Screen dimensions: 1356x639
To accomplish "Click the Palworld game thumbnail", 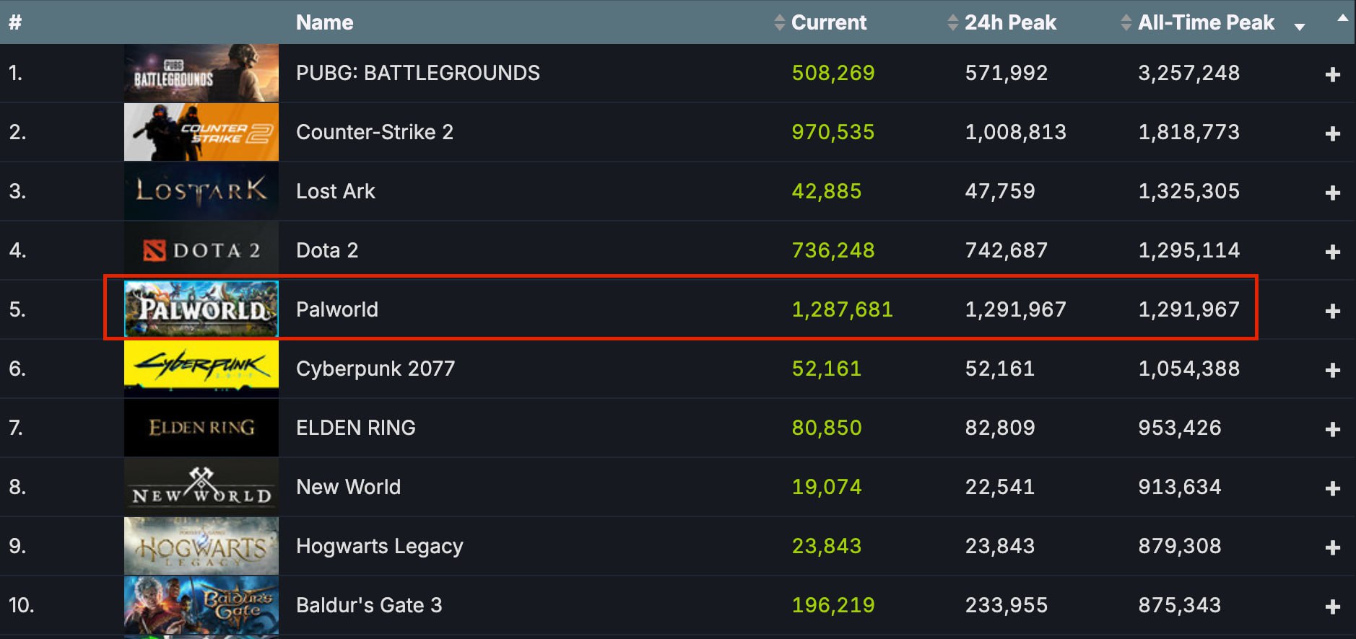I will tap(201, 309).
